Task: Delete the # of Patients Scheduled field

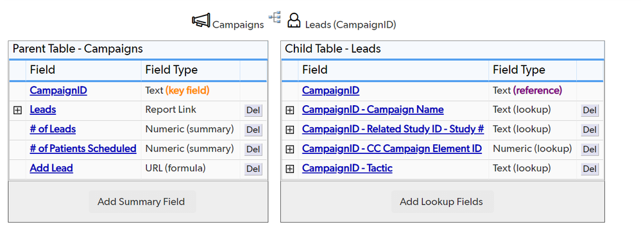Action: [x=253, y=149]
